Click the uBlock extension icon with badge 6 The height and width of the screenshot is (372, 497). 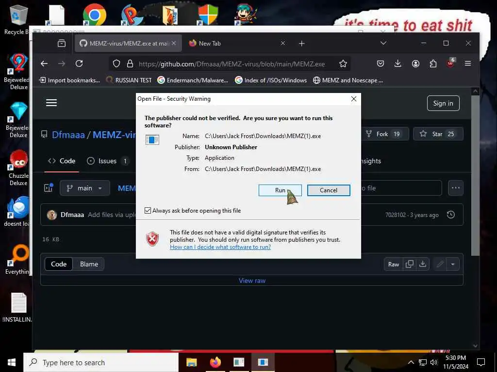(450, 63)
